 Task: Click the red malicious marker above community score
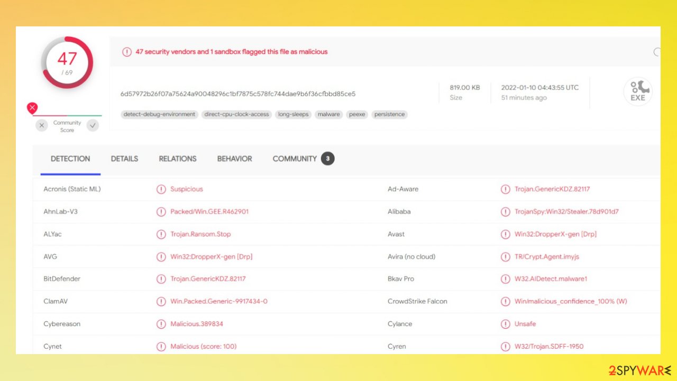pyautogui.click(x=32, y=109)
